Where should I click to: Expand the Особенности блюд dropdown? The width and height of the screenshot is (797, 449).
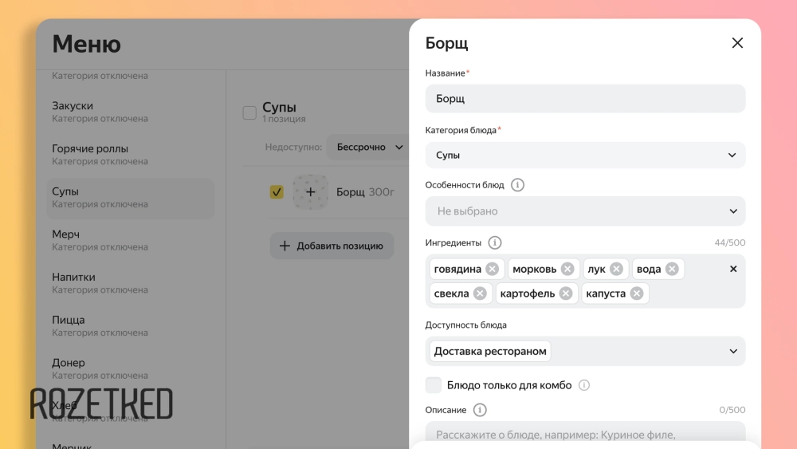click(586, 211)
